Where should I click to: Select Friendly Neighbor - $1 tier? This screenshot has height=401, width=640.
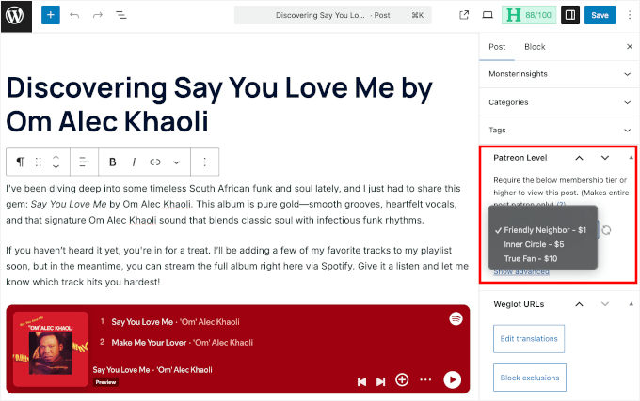[x=543, y=230]
